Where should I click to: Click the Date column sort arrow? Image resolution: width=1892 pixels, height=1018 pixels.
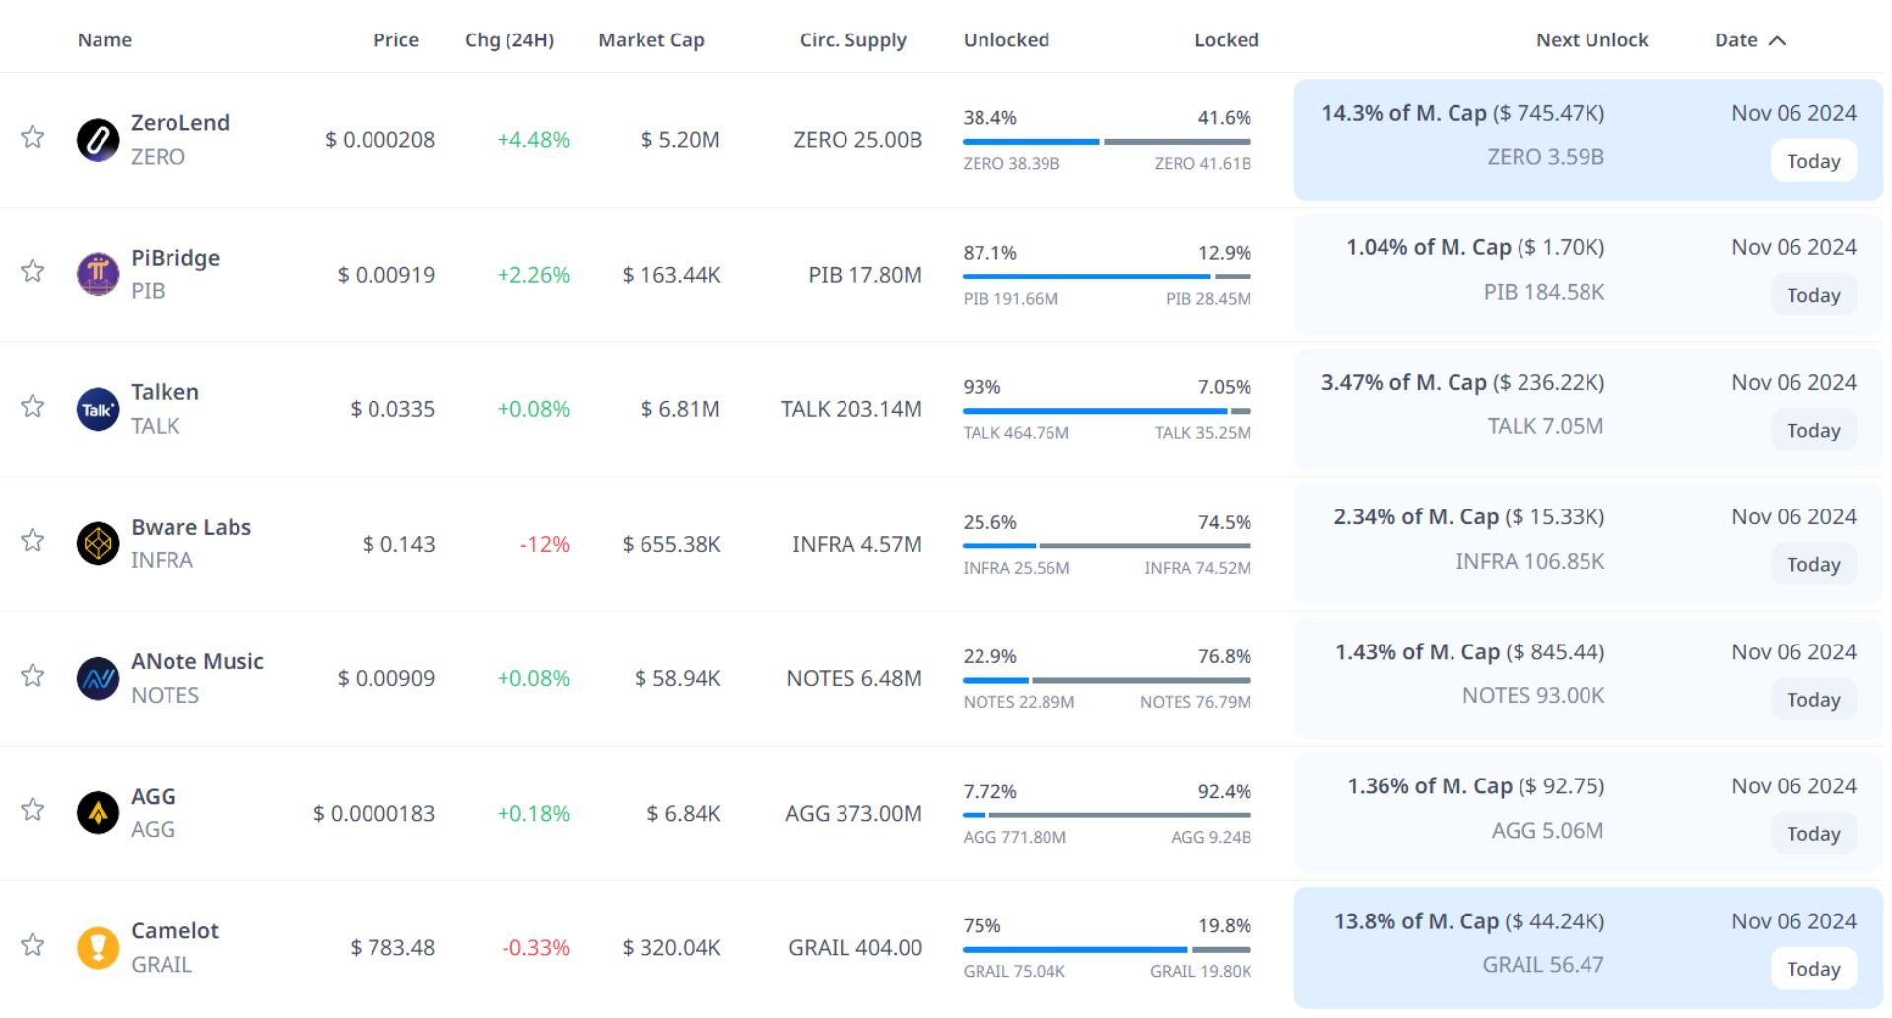click(1777, 40)
